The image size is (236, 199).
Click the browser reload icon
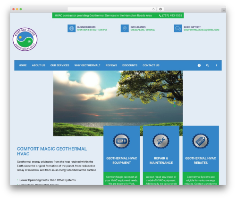(153, 9)
